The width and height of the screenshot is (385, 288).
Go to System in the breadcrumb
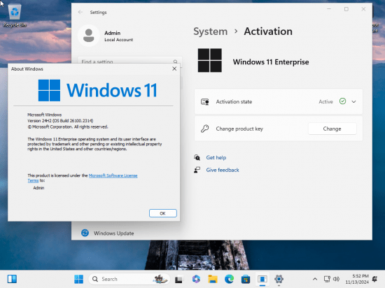pyautogui.click(x=211, y=31)
